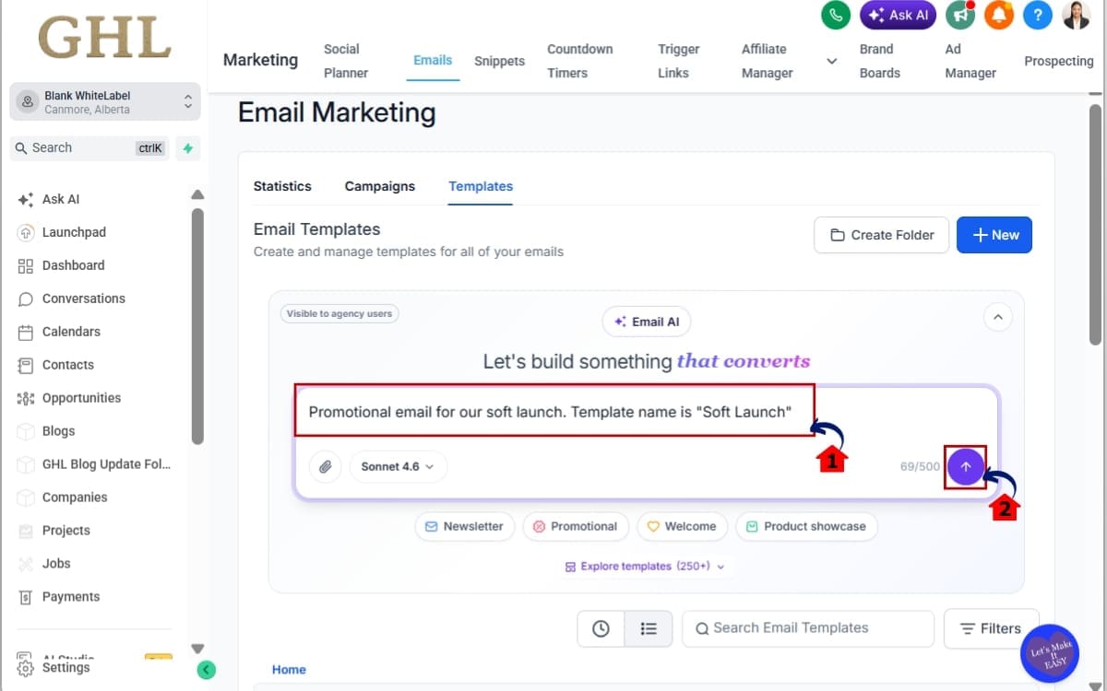Open the Prospecting tab
Image resolution: width=1107 pixels, height=691 pixels.
coord(1058,61)
